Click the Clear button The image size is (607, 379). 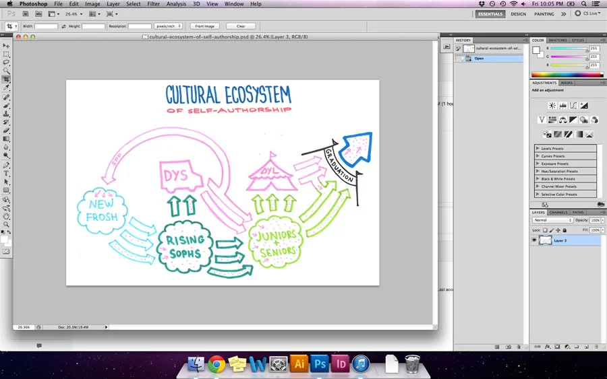point(241,26)
